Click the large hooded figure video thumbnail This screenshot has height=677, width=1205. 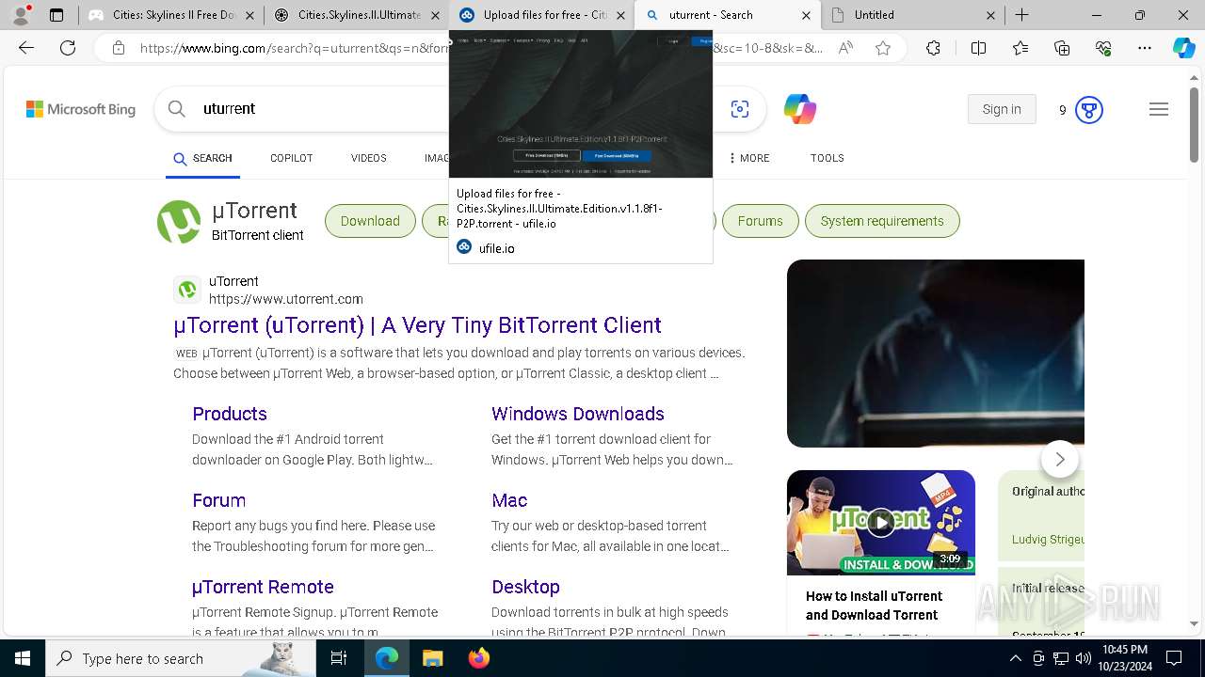936,354
